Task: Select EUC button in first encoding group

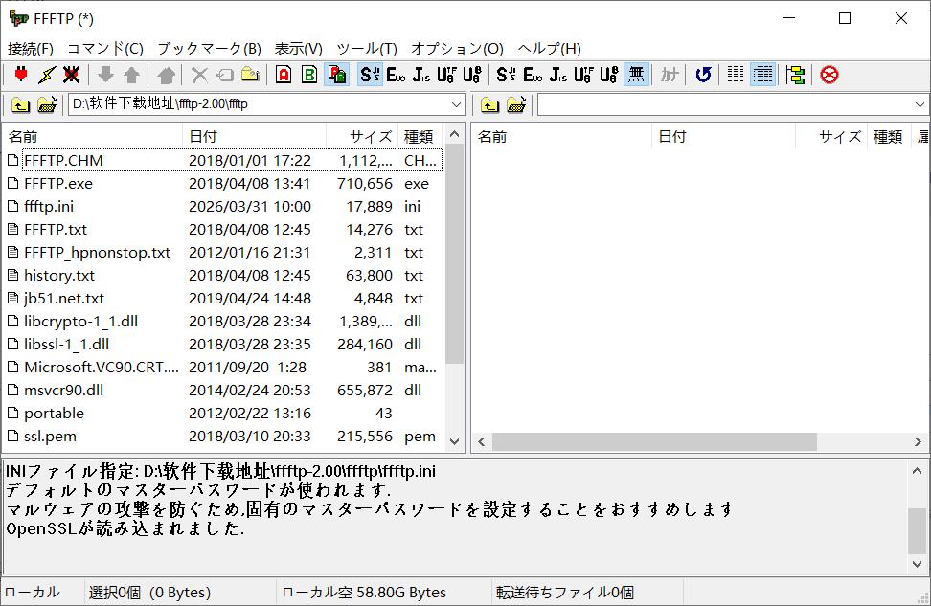Action: pos(396,75)
